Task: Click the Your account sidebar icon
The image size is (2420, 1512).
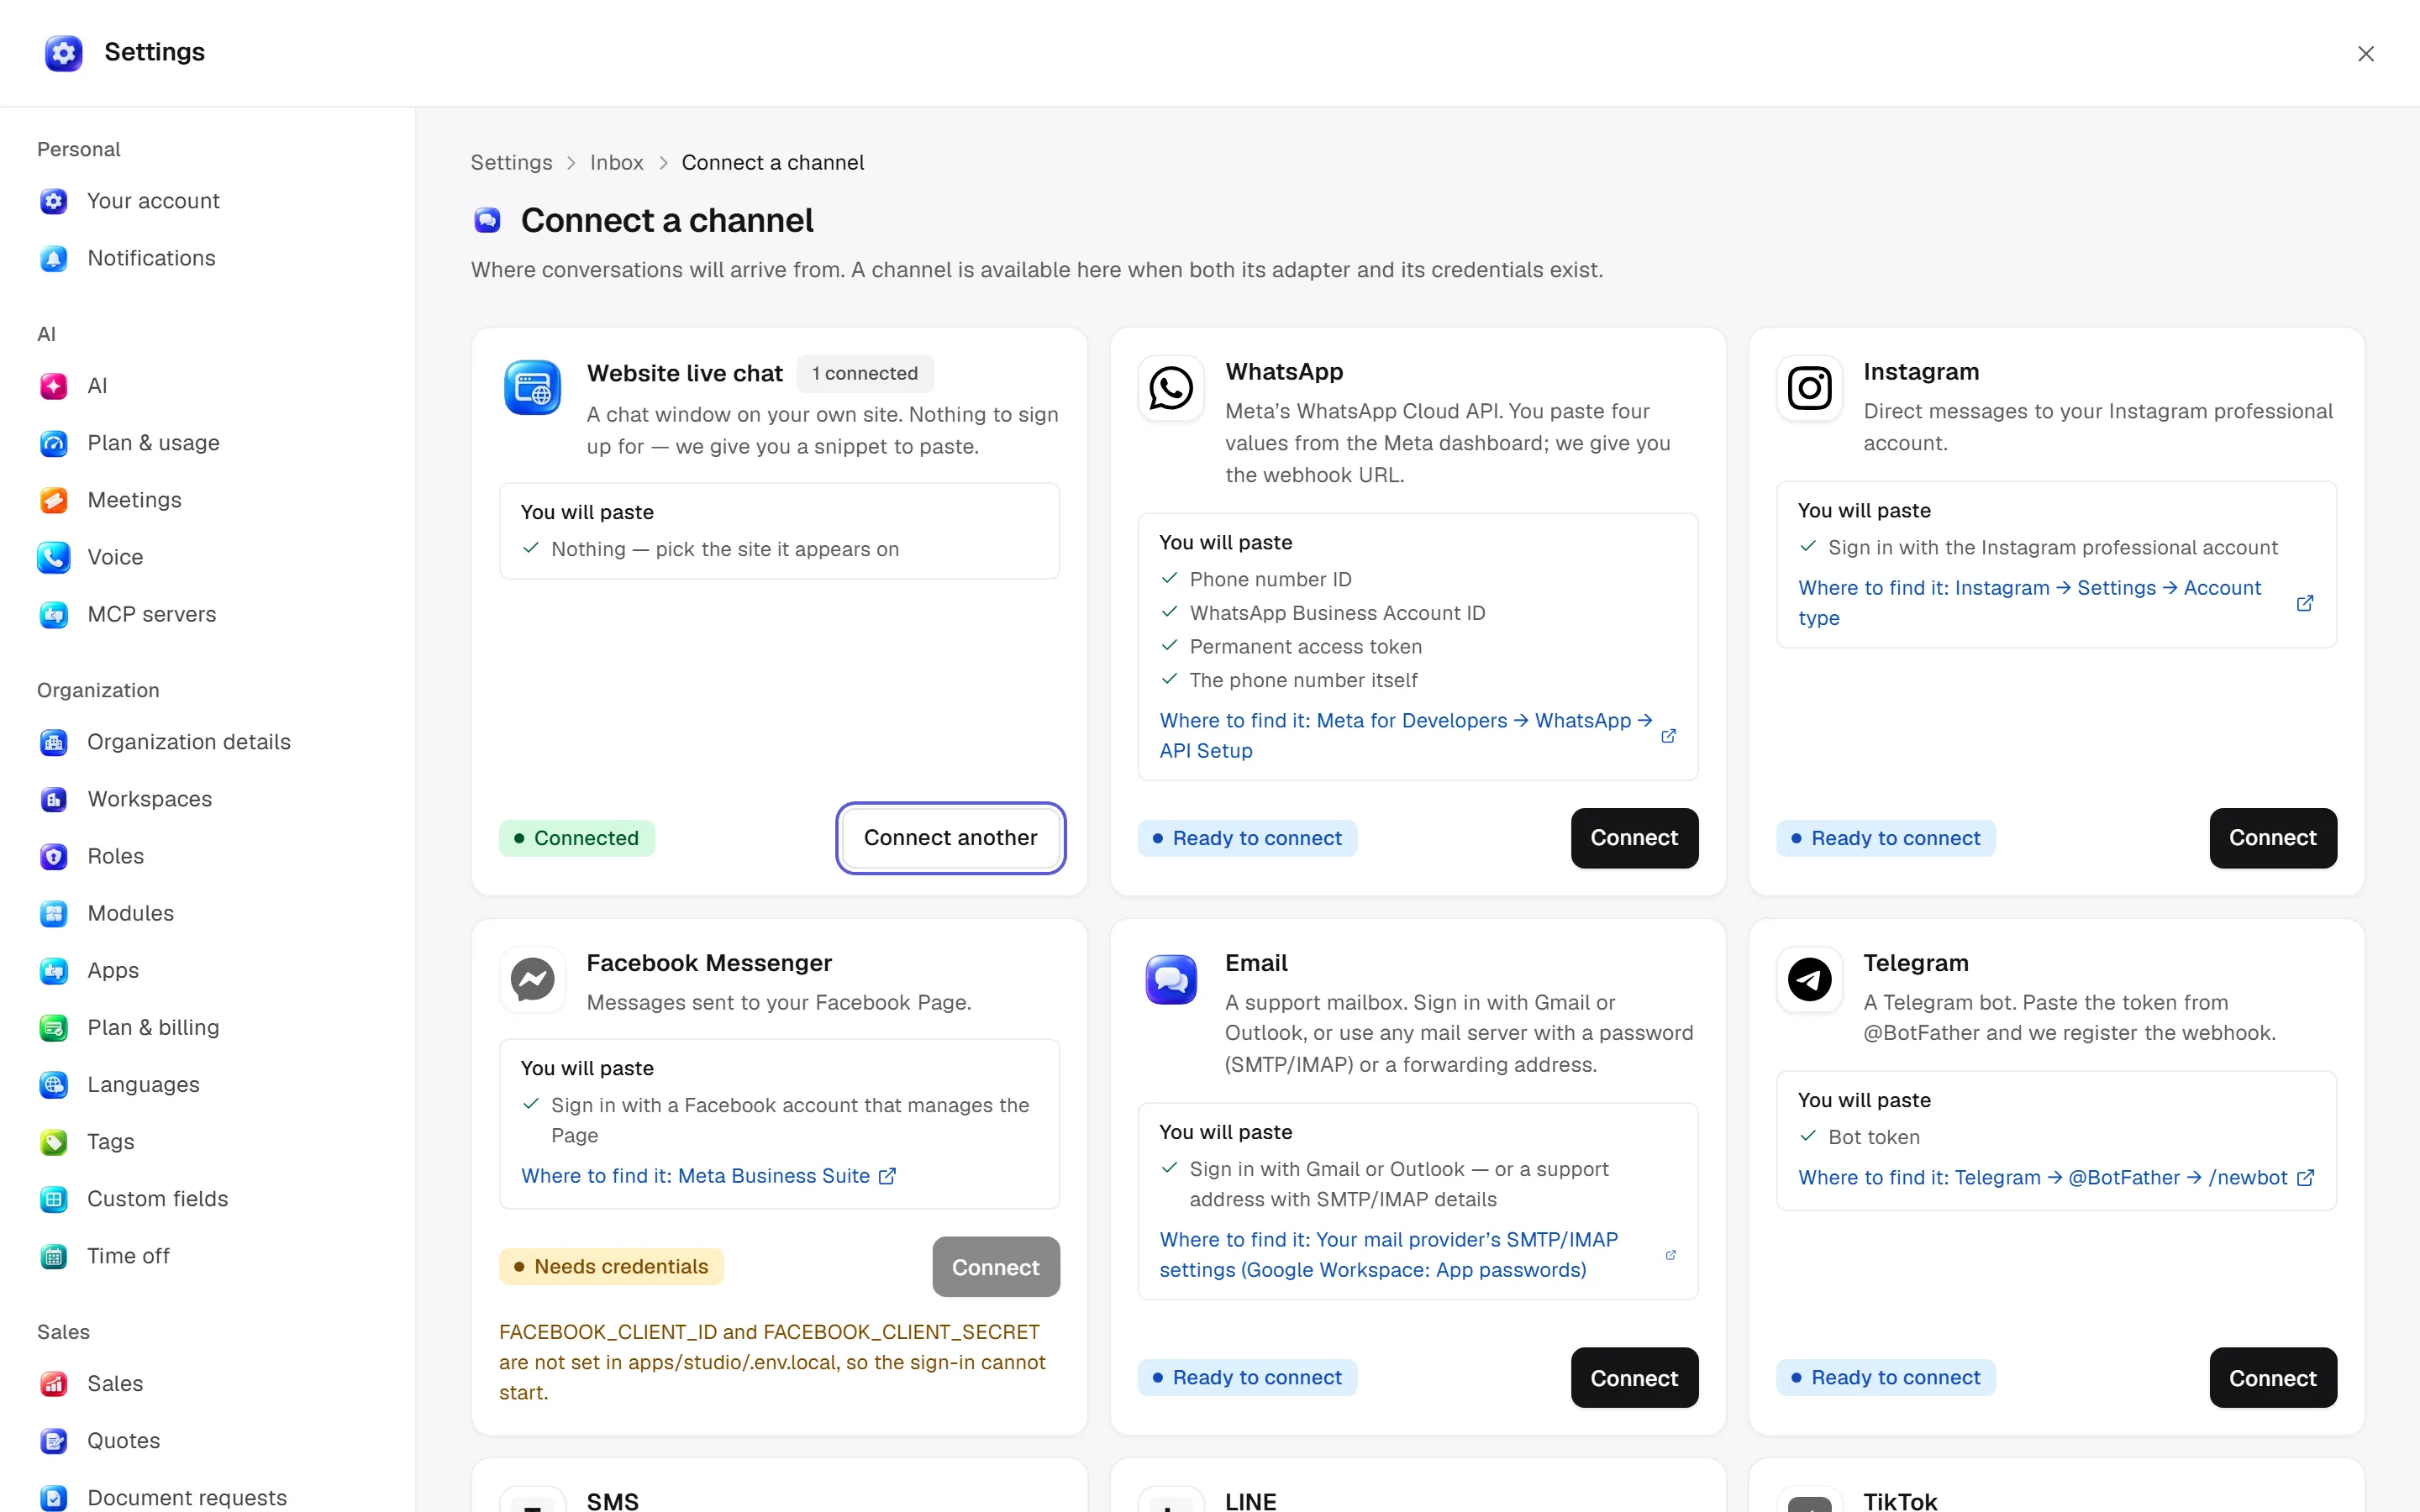Action: click(x=54, y=201)
